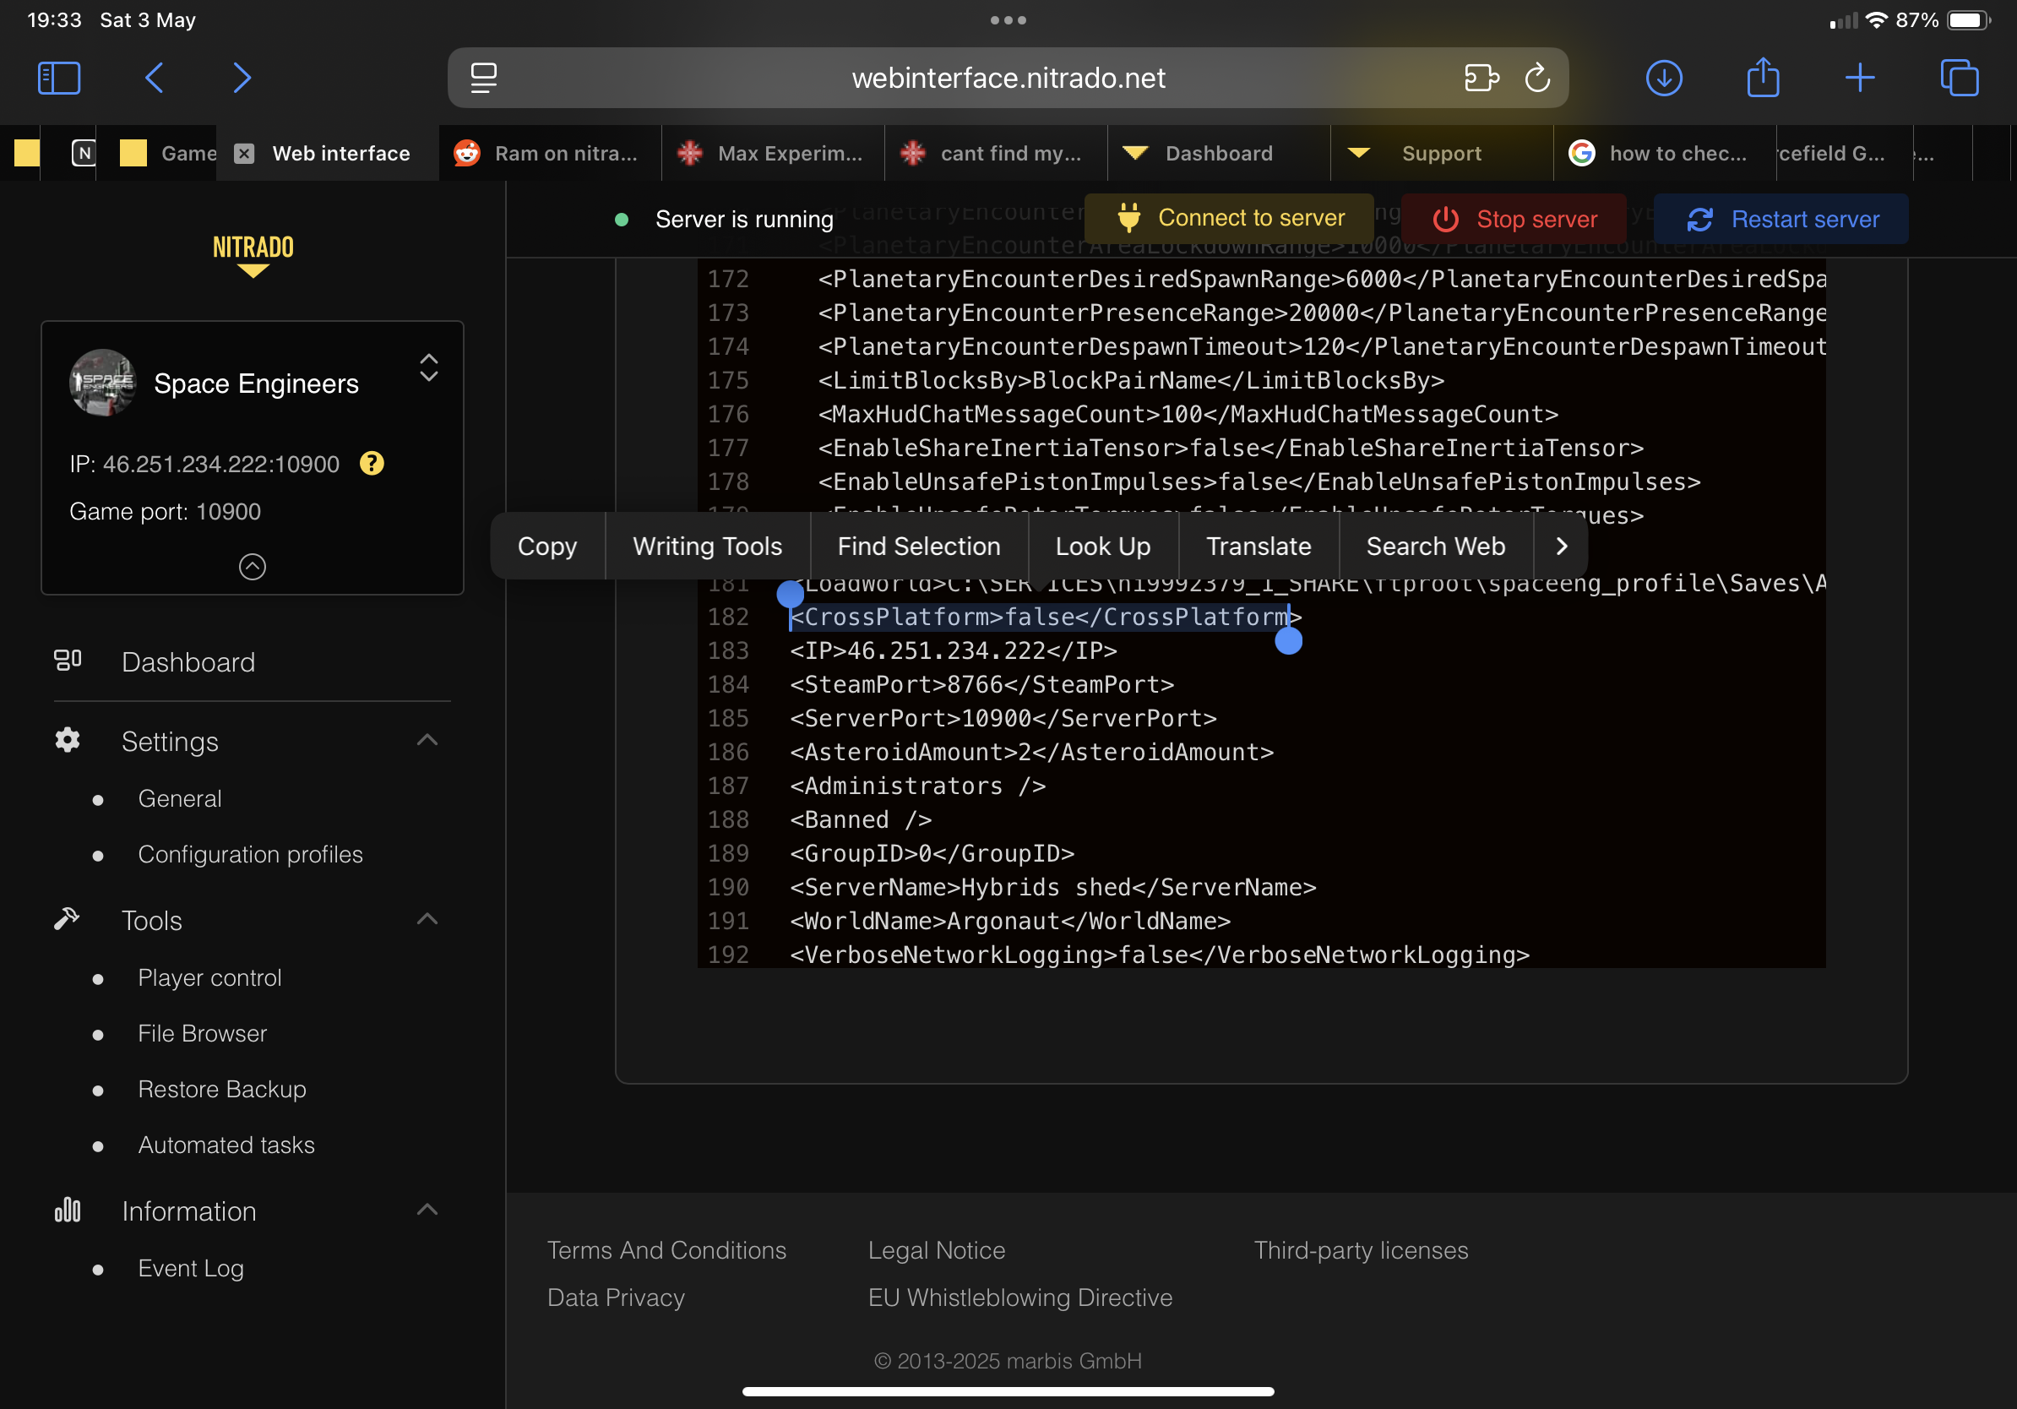Click the help question mark beside IP

point(372,463)
